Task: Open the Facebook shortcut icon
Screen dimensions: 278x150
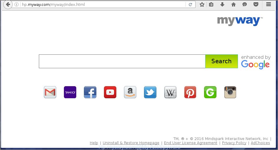Action: pos(90,92)
